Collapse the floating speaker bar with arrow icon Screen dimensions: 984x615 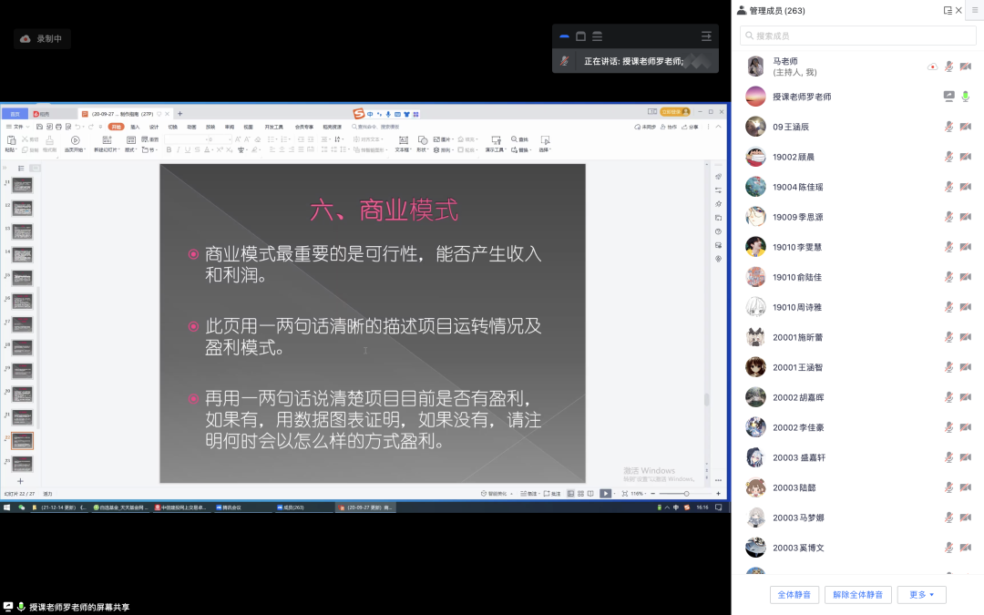(706, 36)
